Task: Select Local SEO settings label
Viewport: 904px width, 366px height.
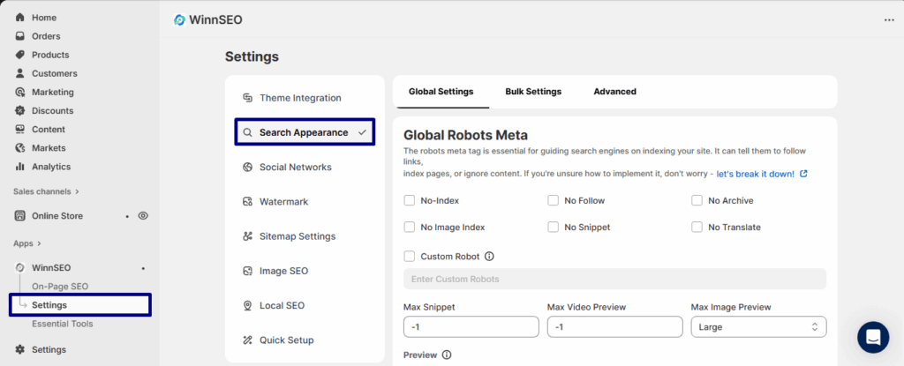Action: click(x=282, y=305)
